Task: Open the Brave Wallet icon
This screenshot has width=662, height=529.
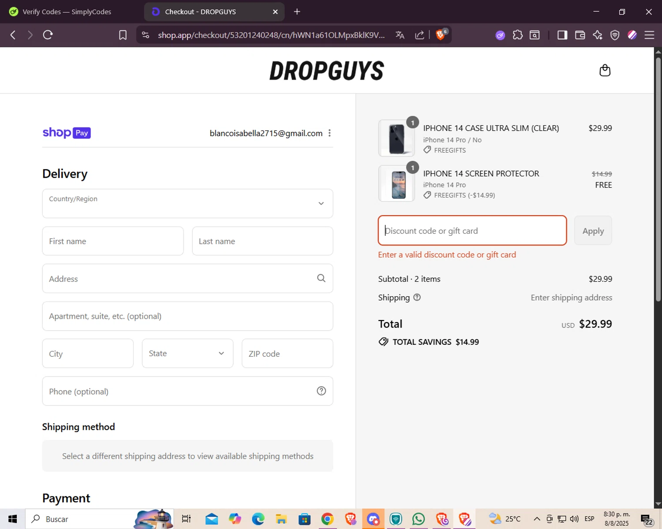Action: [x=580, y=35]
